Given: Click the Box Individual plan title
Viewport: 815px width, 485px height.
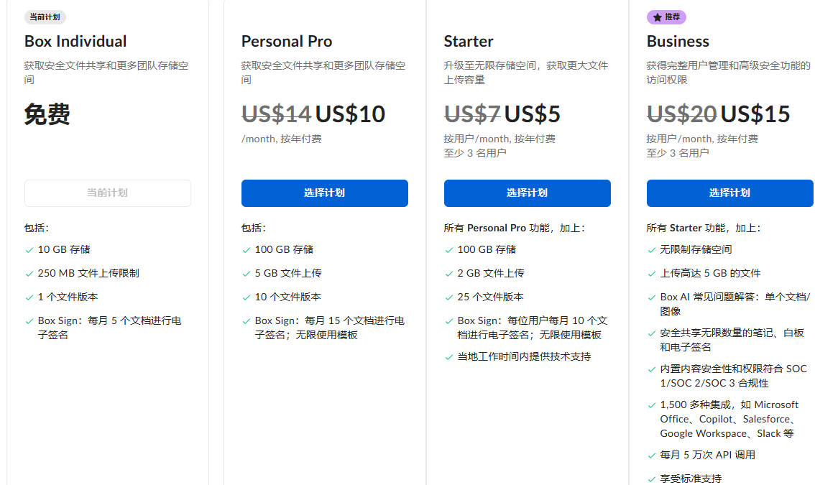Looking at the screenshot, I should (x=75, y=41).
